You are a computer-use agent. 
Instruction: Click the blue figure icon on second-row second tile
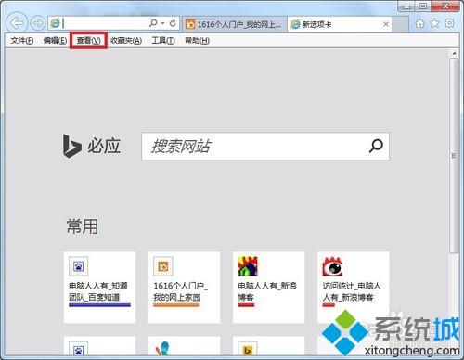(x=163, y=348)
